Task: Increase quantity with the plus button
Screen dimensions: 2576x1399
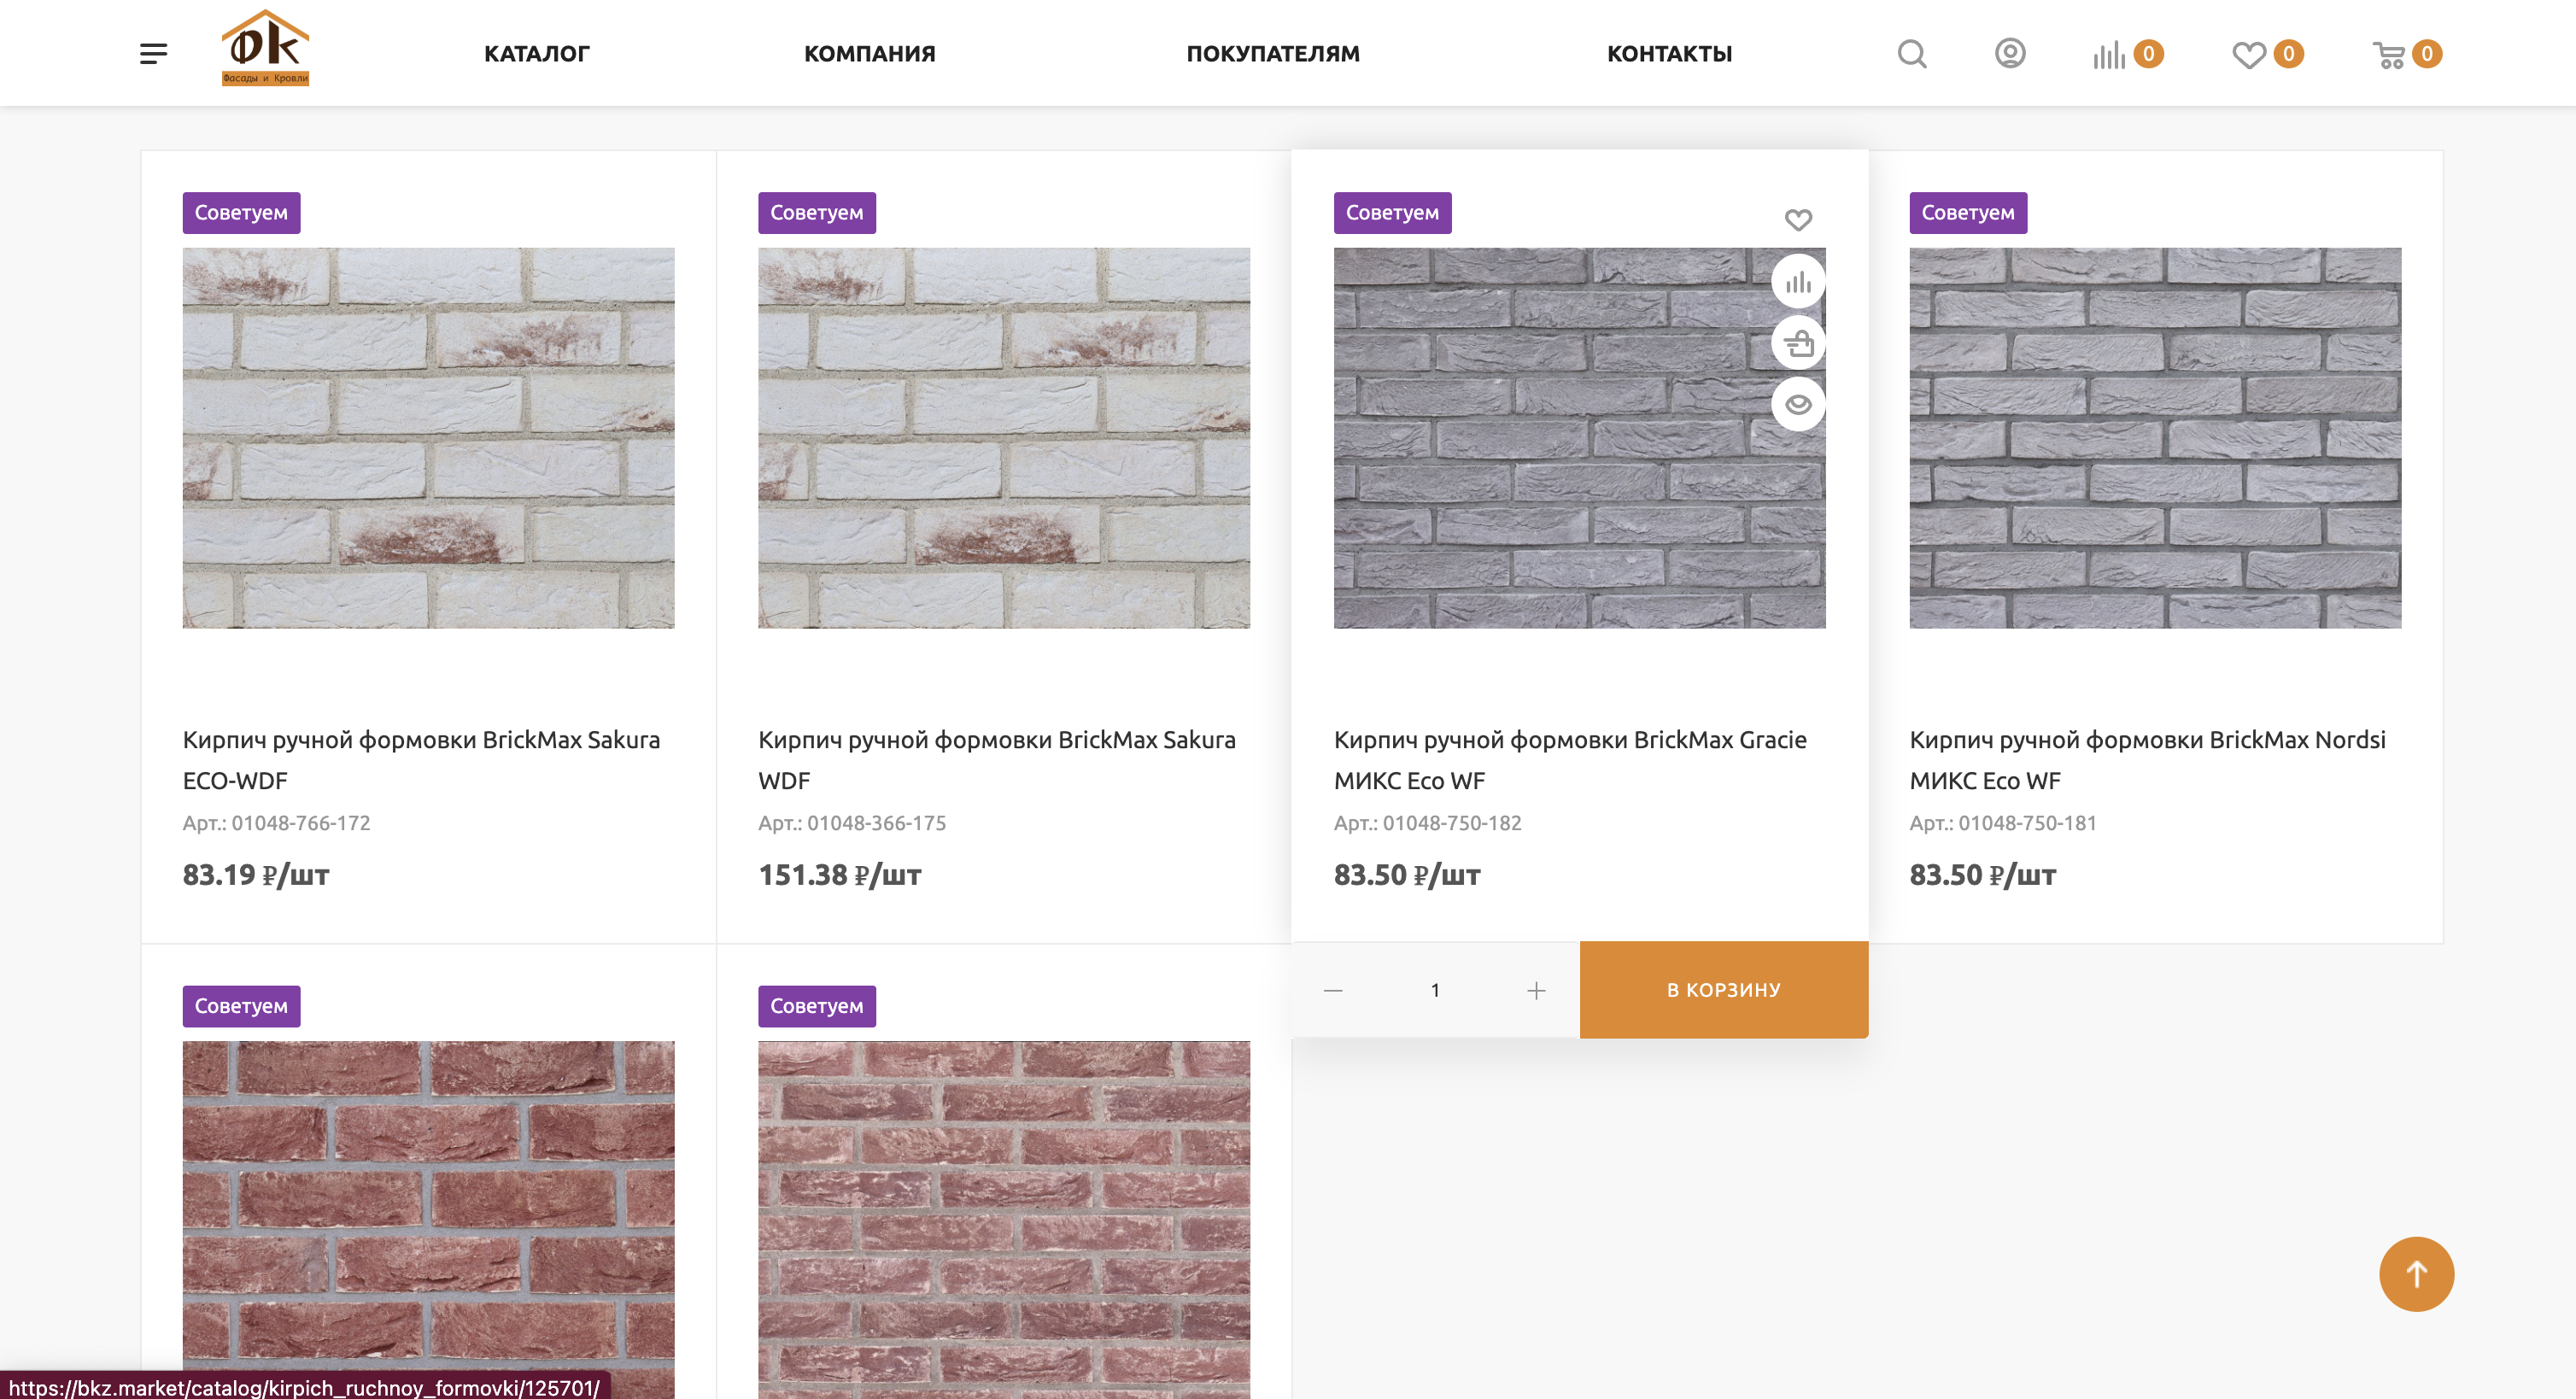Action: pyautogui.click(x=1536, y=990)
